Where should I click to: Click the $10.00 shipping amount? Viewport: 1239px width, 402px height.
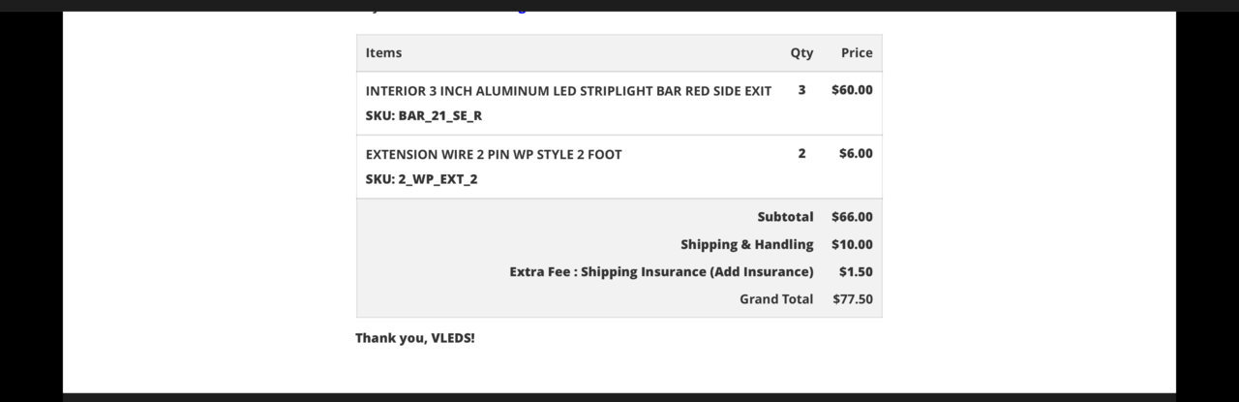(x=852, y=244)
